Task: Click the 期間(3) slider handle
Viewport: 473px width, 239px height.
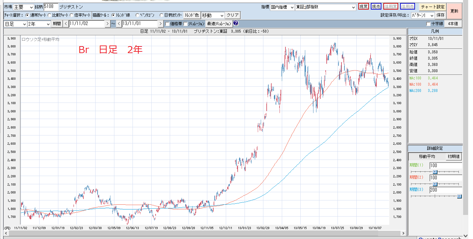Action: point(459,196)
